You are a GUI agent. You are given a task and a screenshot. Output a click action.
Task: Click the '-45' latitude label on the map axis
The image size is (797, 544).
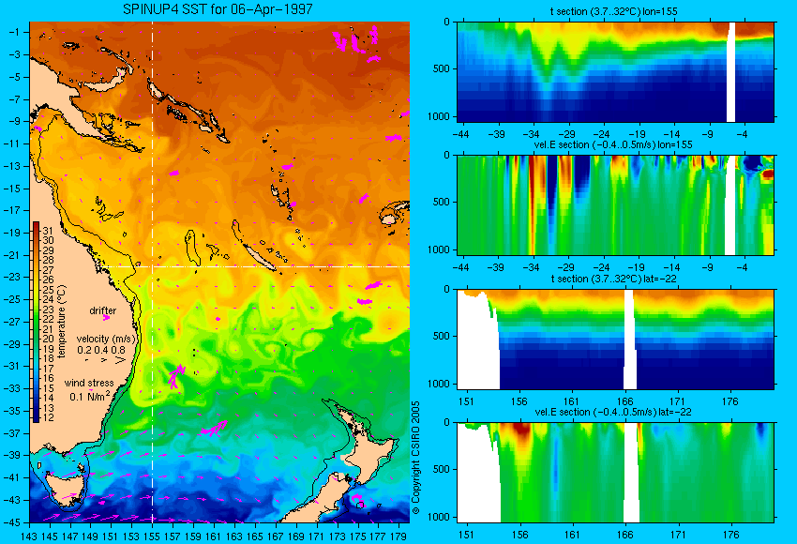[12, 522]
